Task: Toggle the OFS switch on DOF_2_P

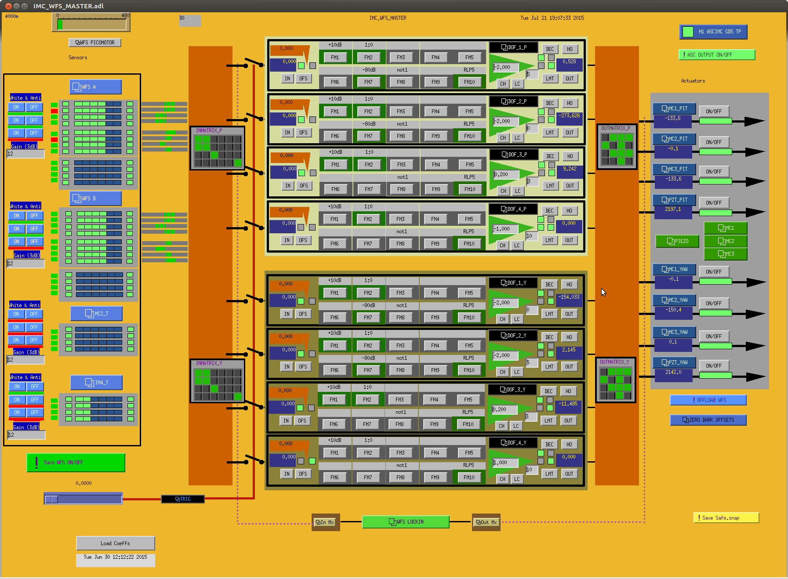Action: pos(303,133)
